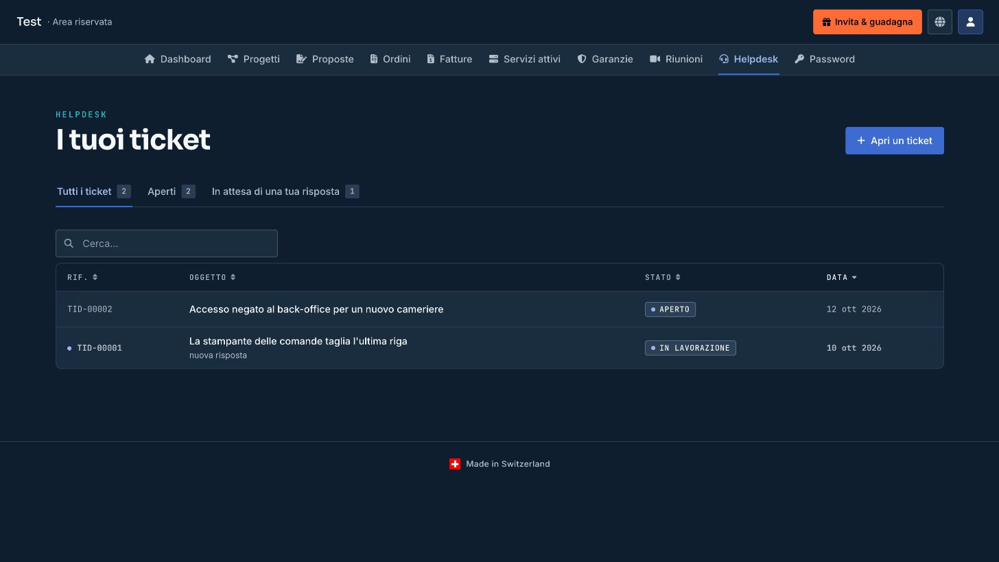The image size is (999, 562).
Task: Sort tickets by OGGETTO column
Action: (213, 277)
